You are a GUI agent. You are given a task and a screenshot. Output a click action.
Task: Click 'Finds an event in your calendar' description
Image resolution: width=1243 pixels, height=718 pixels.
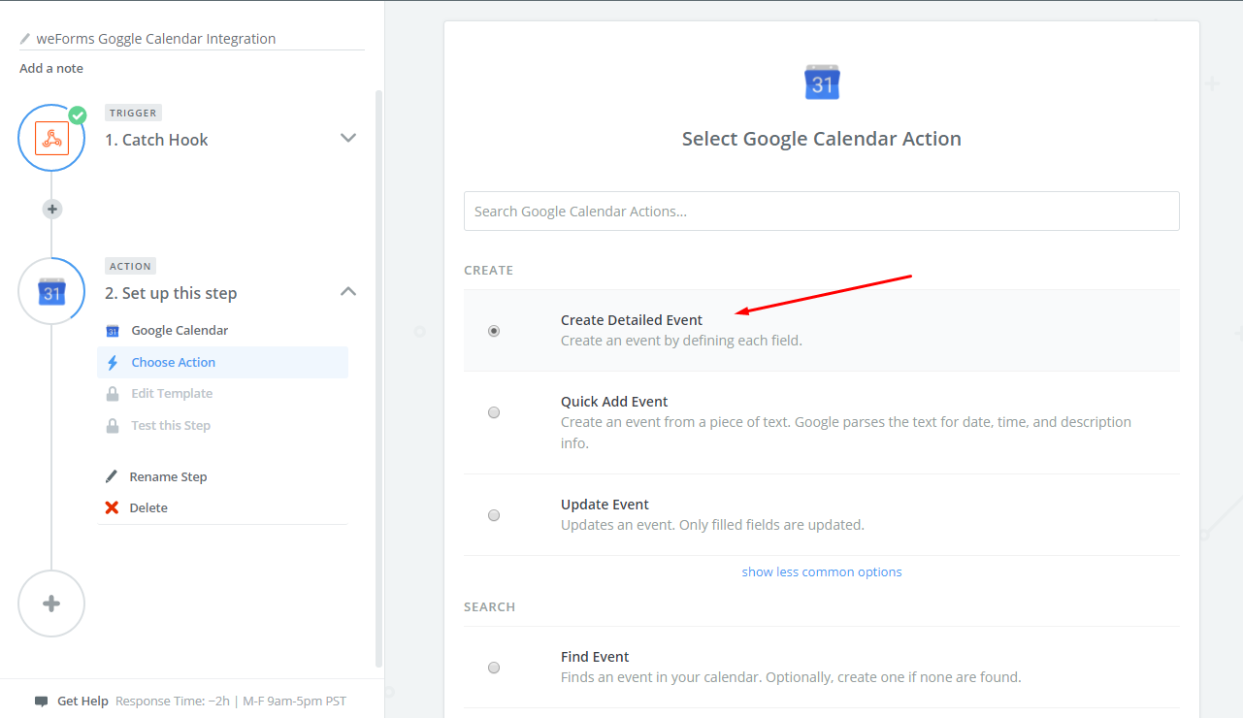(x=791, y=677)
